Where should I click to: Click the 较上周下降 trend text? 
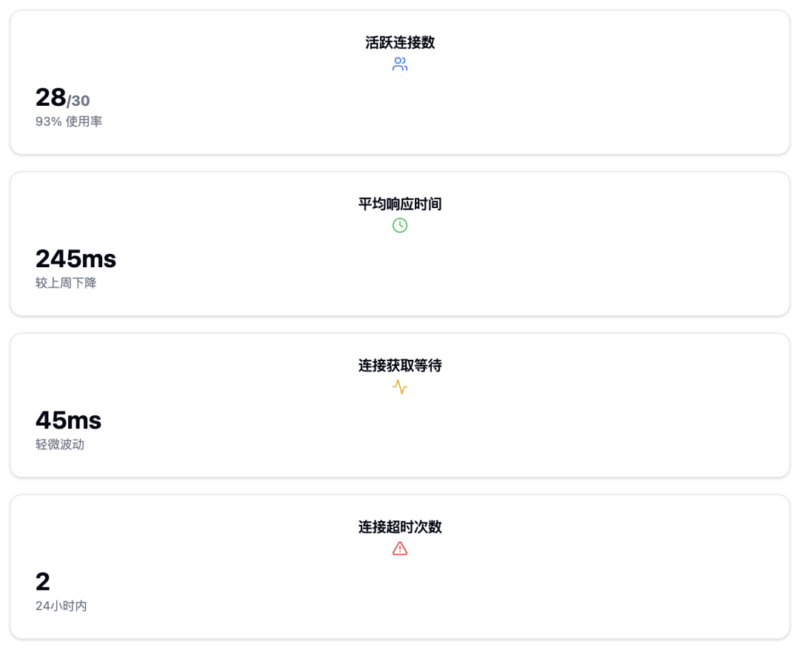point(66,283)
